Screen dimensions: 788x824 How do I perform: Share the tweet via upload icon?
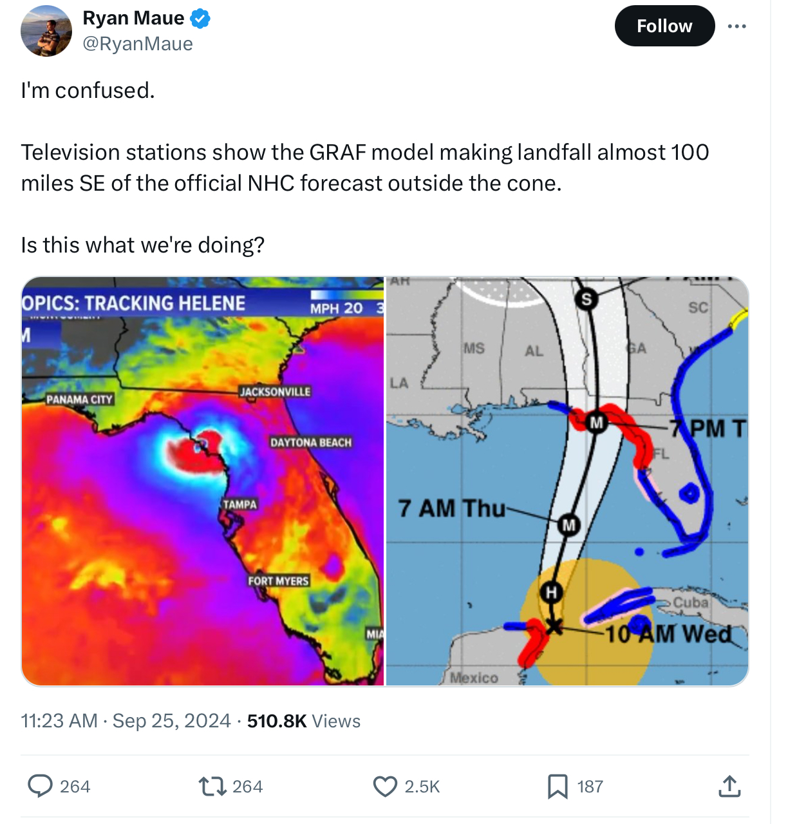[729, 786]
